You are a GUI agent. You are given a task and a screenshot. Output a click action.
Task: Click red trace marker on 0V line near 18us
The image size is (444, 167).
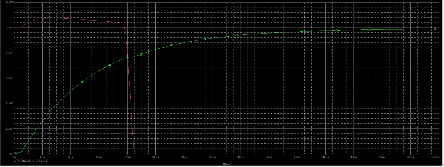(141, 154)
